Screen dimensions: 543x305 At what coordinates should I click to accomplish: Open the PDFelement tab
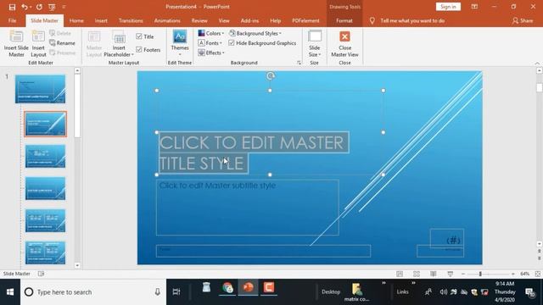point(305,20)
